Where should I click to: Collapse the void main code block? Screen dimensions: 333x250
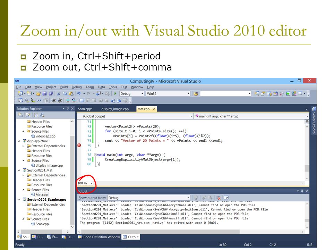coord(95,155)
